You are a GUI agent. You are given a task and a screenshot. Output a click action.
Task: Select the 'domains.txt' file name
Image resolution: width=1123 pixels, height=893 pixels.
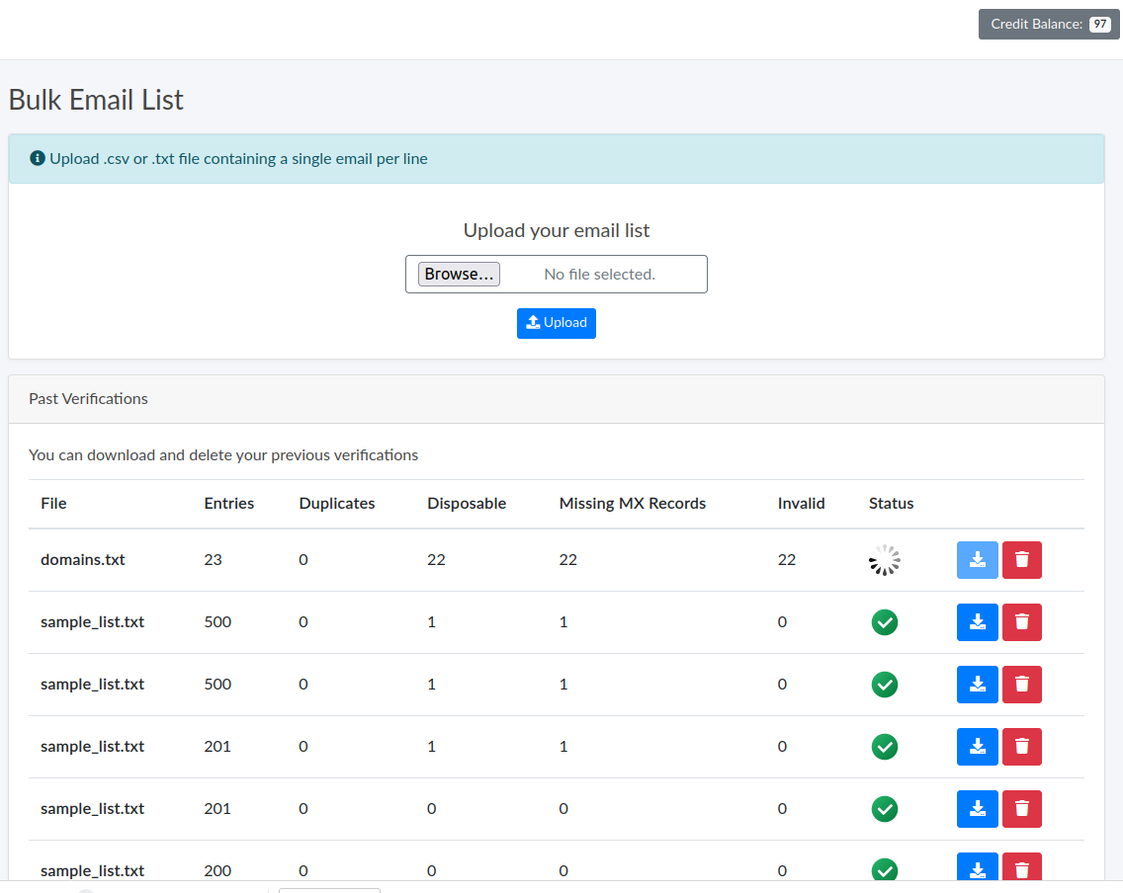tap(83, 559)
